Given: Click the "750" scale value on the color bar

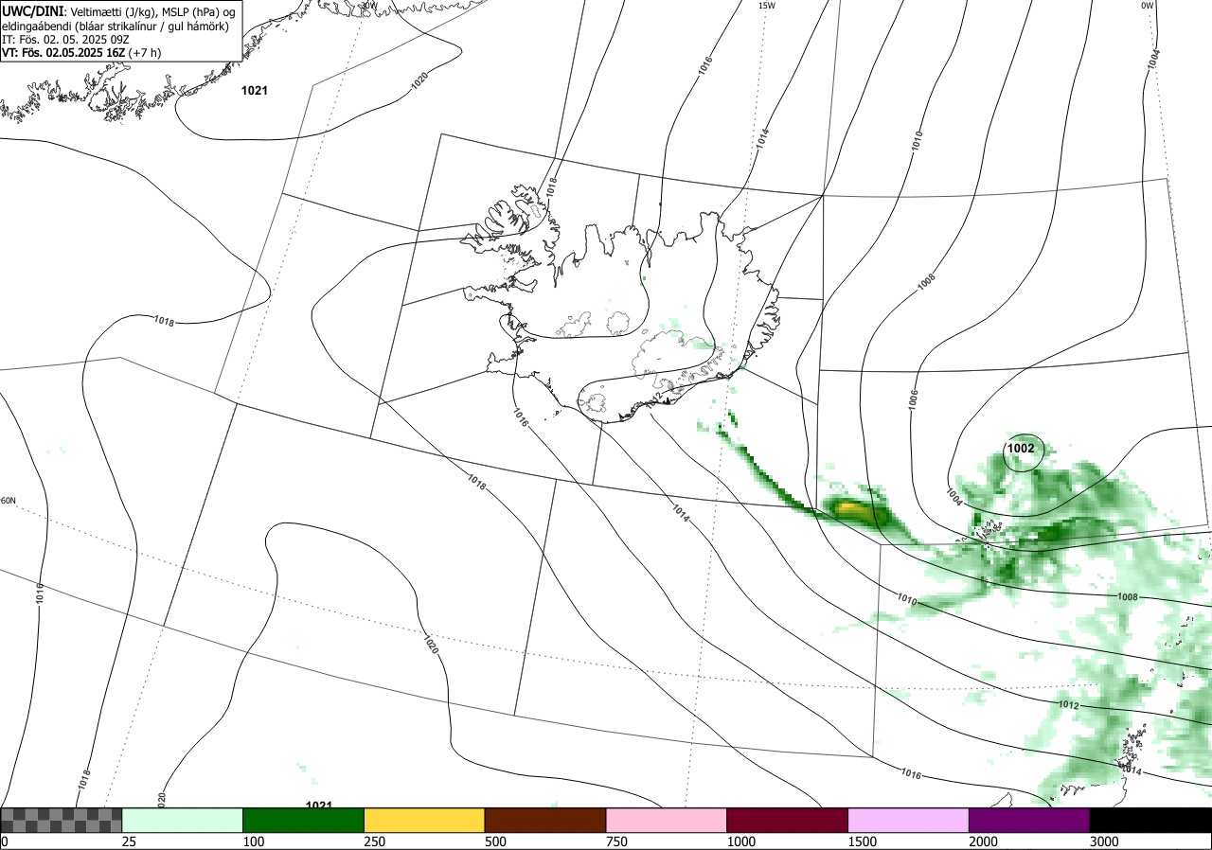Looking at the screenshot, I should click(616, 841).
